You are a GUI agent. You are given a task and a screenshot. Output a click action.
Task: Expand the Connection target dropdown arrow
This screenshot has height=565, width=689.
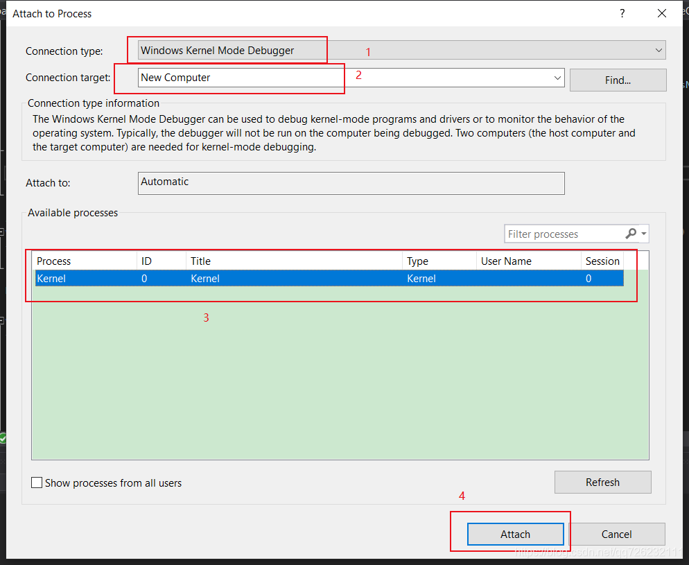click(x=557, y=78)
